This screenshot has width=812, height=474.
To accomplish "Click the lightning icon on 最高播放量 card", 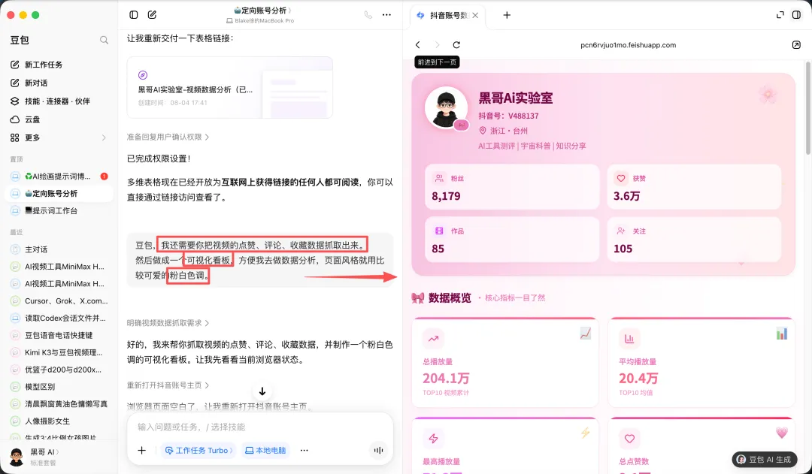I will coord(434,438).
